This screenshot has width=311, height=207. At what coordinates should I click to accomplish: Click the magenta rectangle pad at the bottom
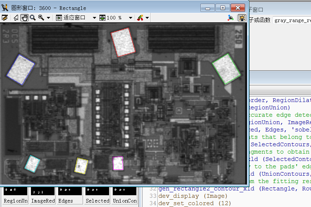click(118, 164)
